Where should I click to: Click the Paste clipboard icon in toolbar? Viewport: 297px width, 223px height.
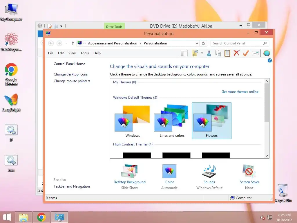coord(227,53)
